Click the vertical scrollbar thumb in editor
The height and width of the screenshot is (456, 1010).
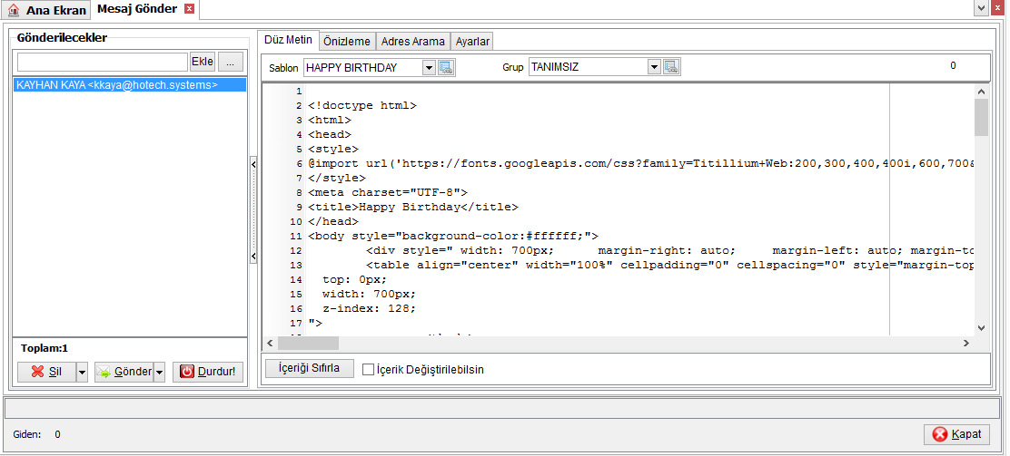click(981, 116)
